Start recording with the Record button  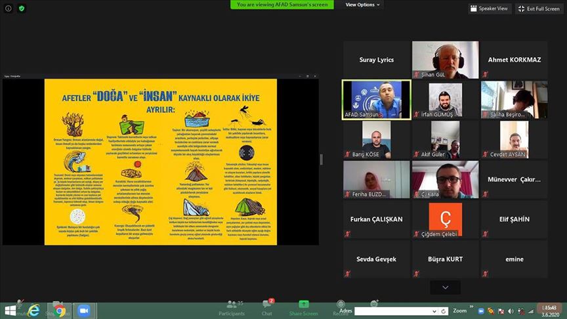341,307
